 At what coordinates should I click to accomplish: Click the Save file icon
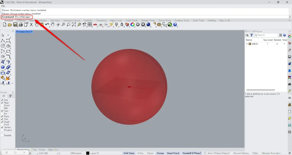(15, 25)
